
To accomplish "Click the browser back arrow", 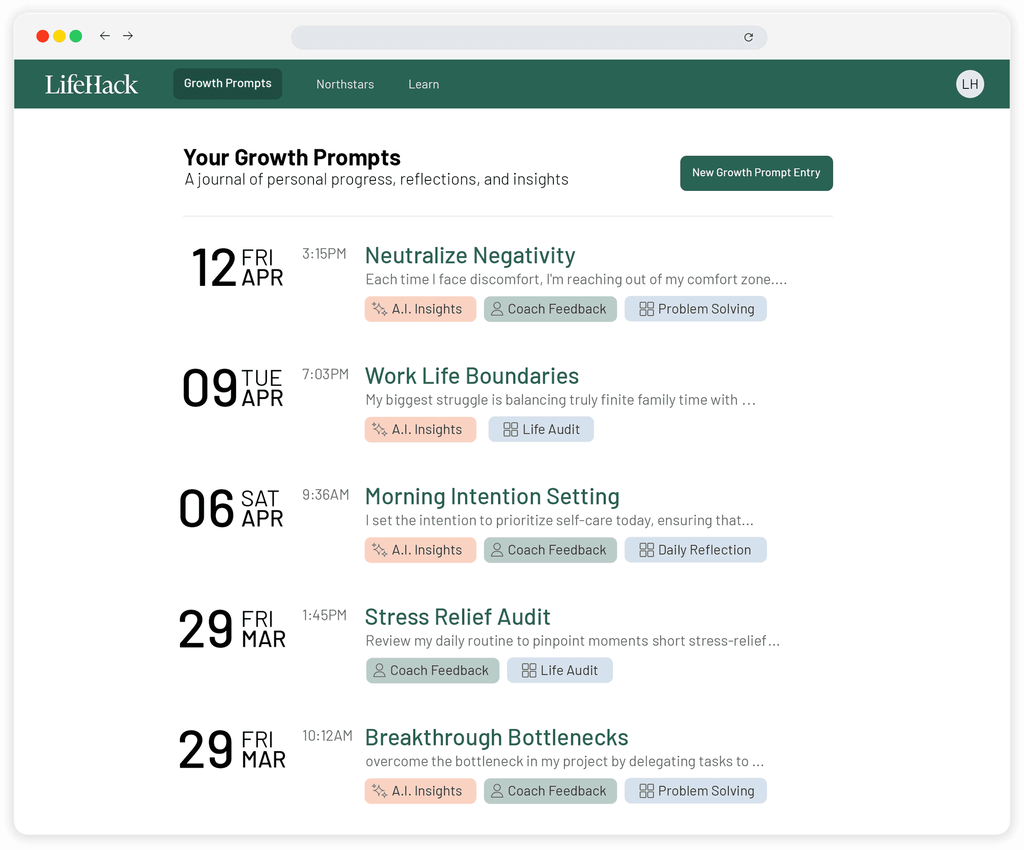I will tap(104, 36).
